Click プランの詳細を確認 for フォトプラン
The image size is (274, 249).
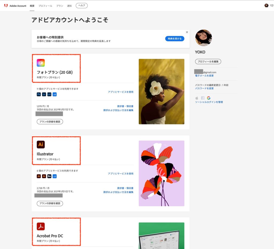(x=50, y=121)
